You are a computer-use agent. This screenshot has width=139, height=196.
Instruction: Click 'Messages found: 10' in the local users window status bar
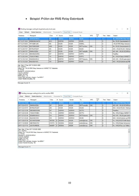(24, 83)
